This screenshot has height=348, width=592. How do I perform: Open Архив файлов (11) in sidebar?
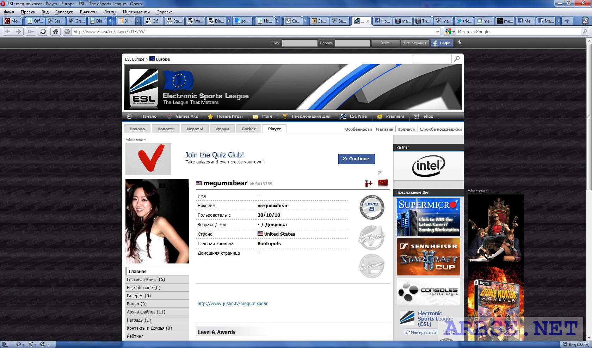pyautogui.click(x=157, y=312)
